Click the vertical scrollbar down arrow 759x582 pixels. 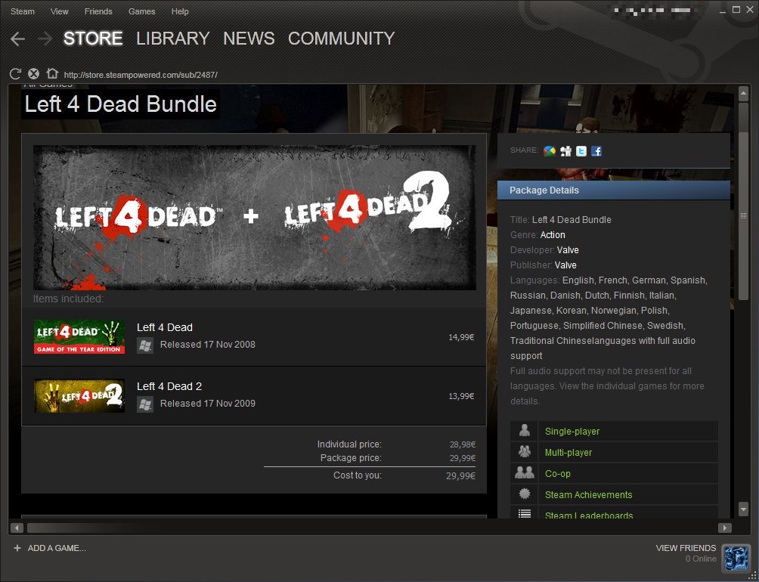(744, 509)
